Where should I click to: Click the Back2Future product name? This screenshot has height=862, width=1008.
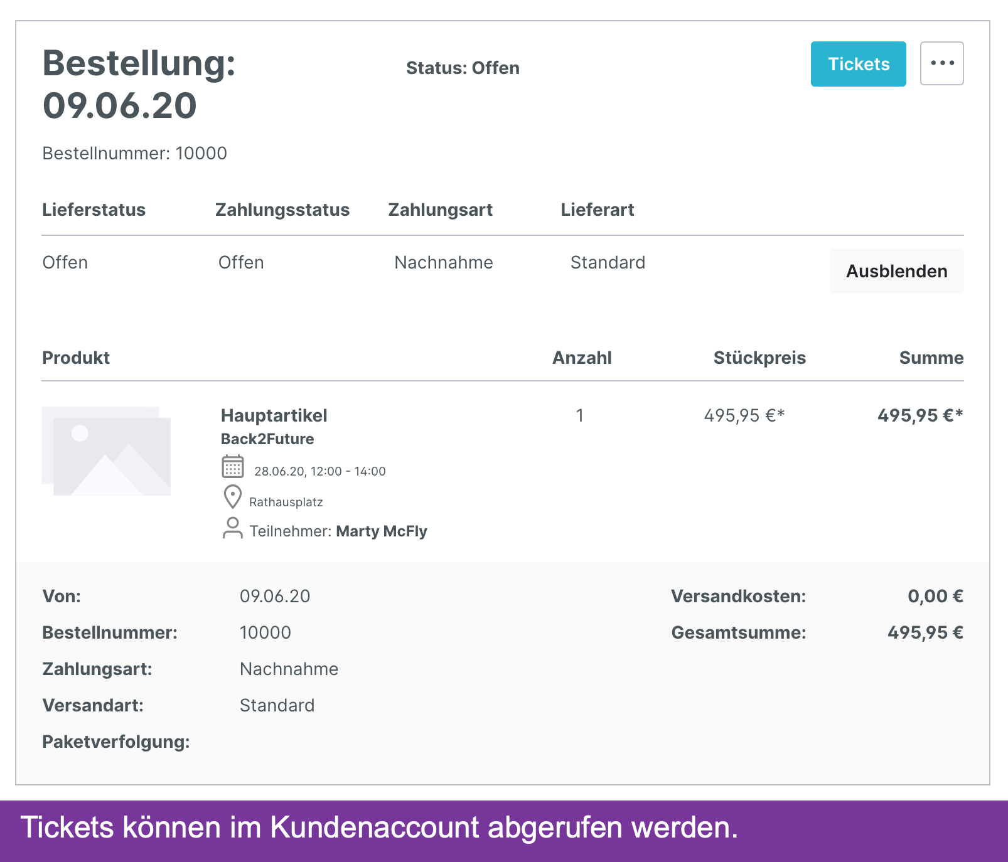coord(267,439)
